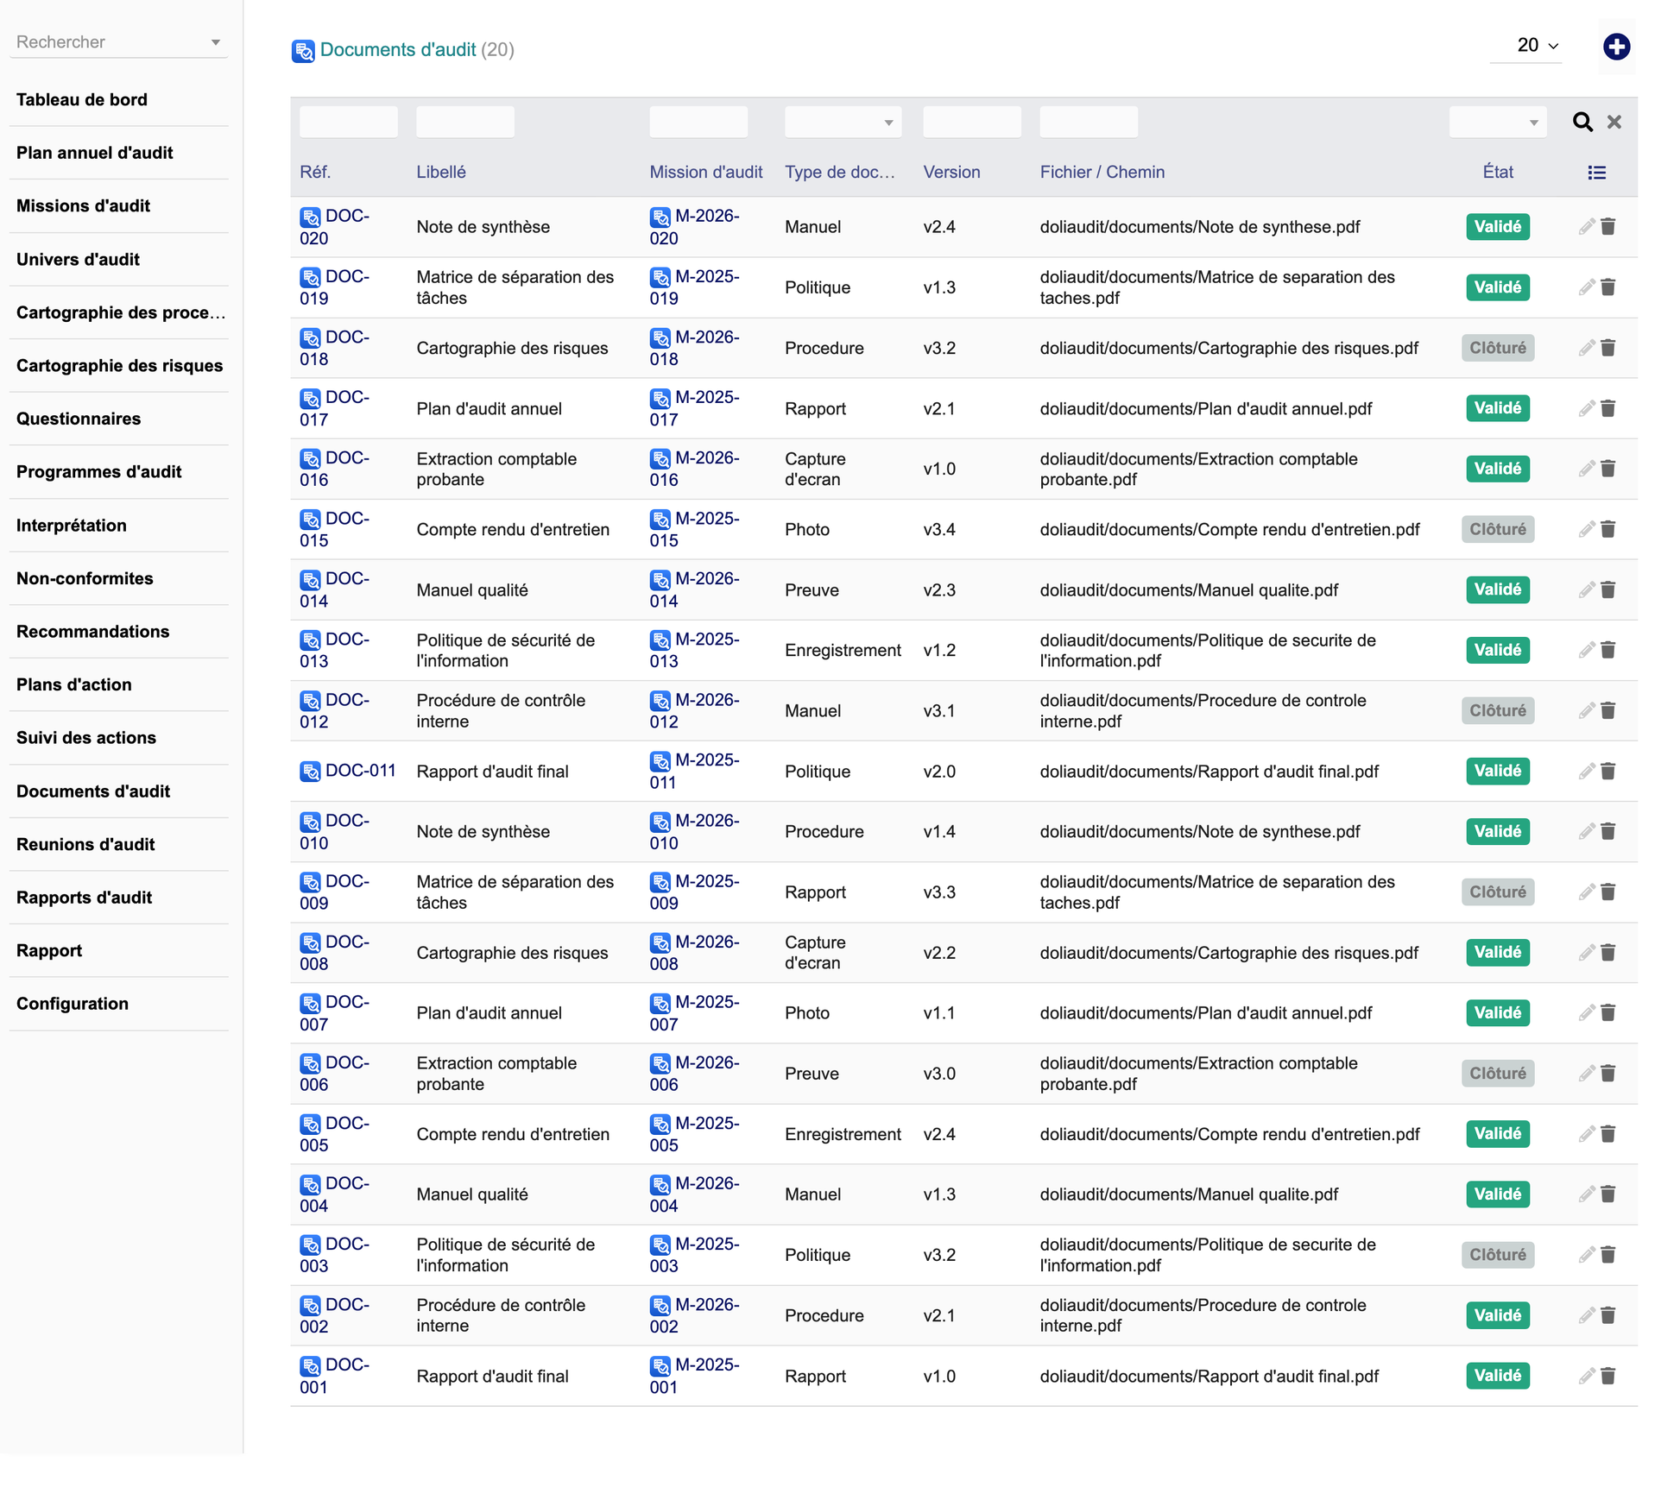Click the edit pencil for DOC-007 row

point(1586,1012)
